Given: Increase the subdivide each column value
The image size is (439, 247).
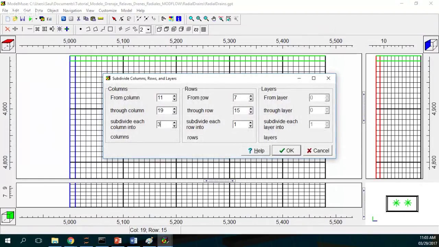Looking at the screenshot, I should click(x=174, y=122).
